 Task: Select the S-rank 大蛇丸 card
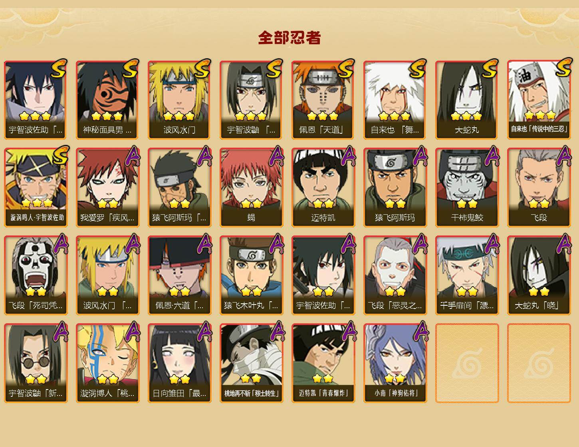point(467,100)
